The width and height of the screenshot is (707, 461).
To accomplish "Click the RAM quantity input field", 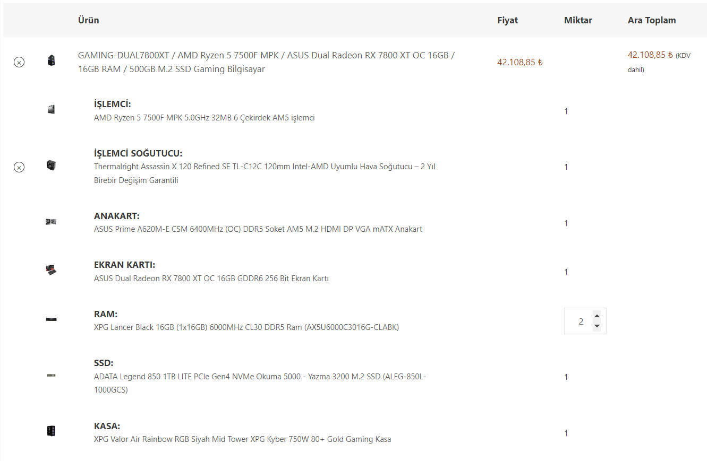I will pyautogui.click(x=580, y=321).
